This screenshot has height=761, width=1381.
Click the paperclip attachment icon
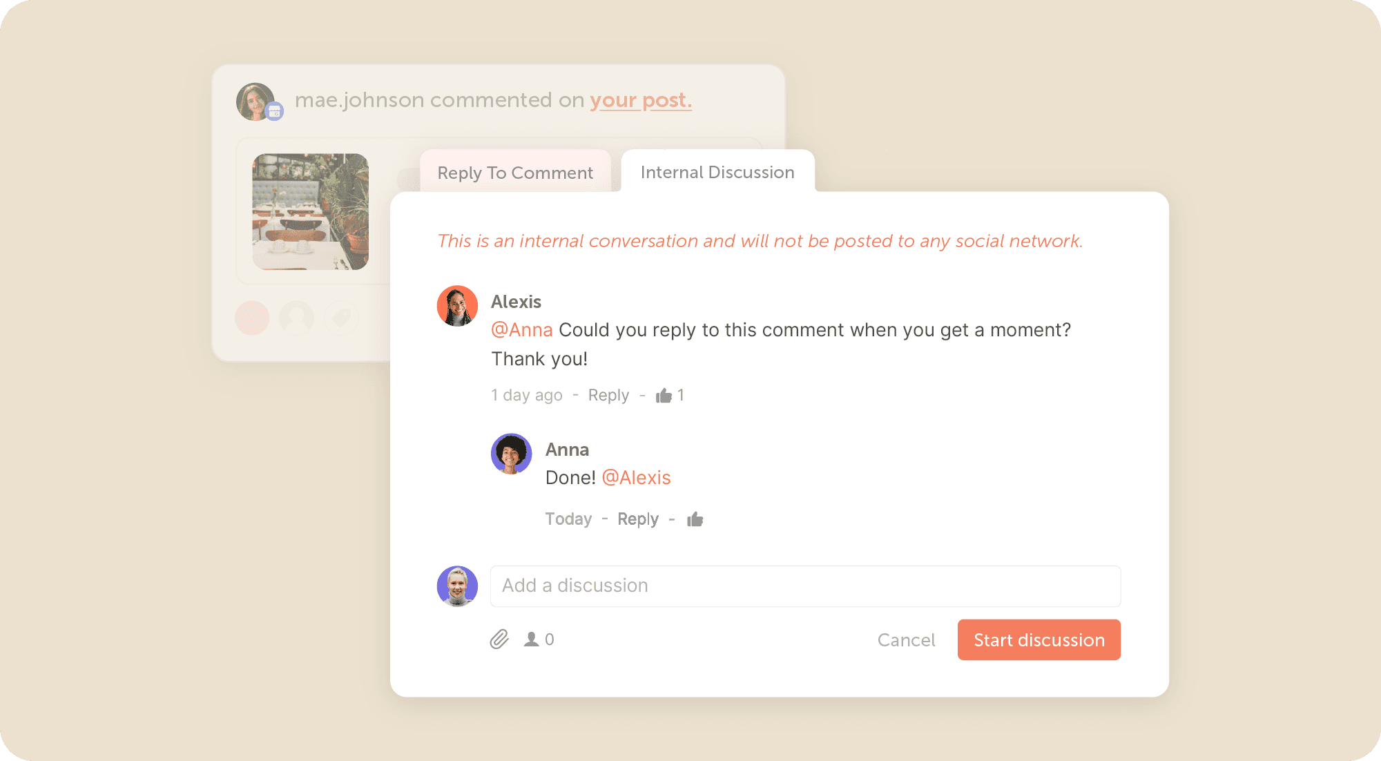point(499,639)
